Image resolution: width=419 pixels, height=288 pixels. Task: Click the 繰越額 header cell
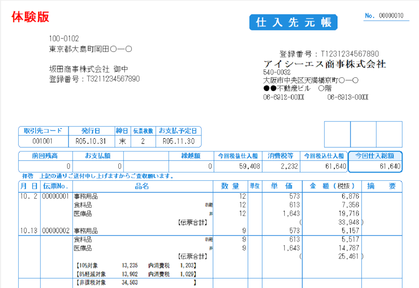(x=191, y=156)
